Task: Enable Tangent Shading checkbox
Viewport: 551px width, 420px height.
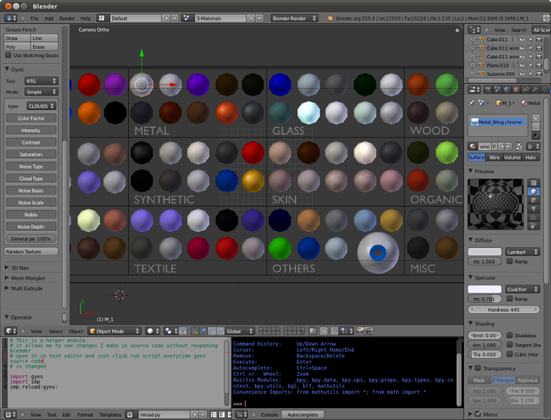Action: pos(510,344)
